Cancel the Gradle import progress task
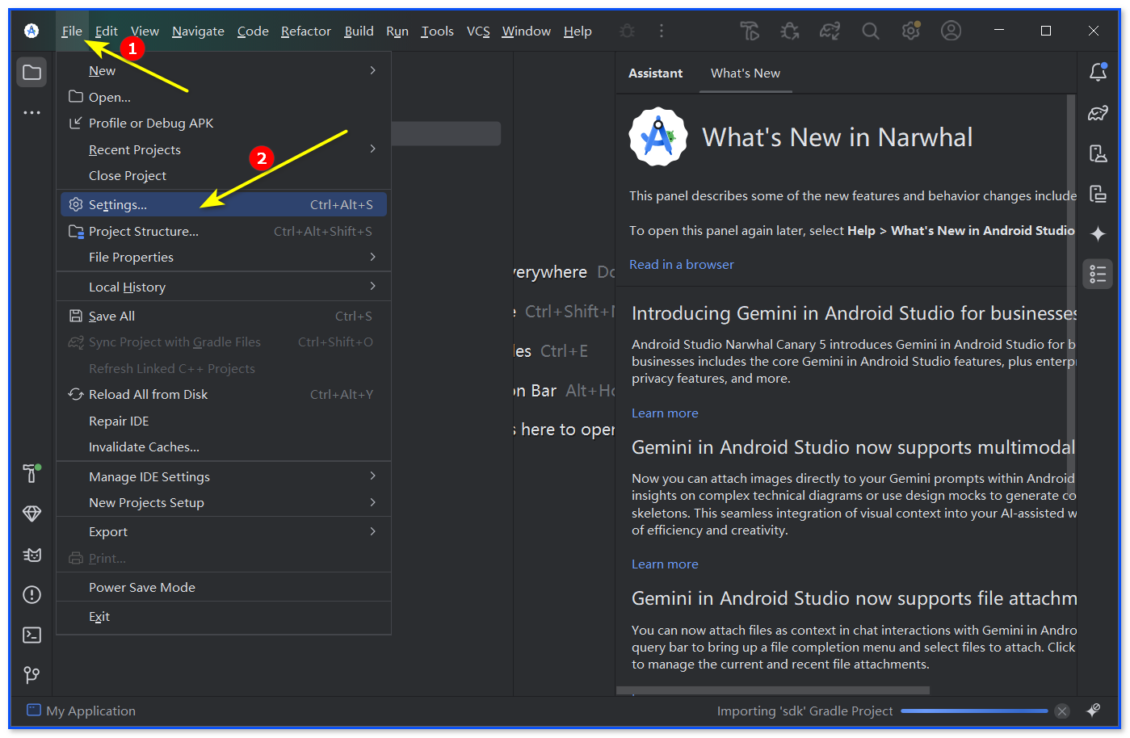Image resolution: width=1130 pixels, height=738 pixels. (1062, 711)
